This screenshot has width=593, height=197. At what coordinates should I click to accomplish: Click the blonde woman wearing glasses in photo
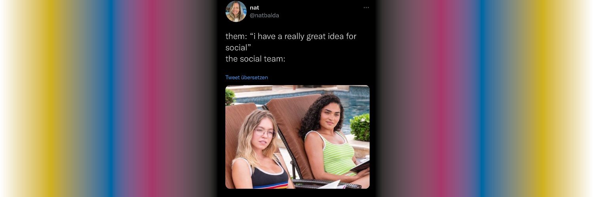pyautogui.click(x=259, y=154)
